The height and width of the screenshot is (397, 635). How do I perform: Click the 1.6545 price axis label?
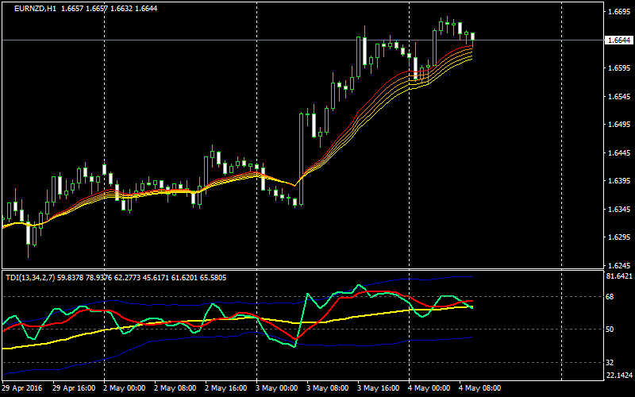620,96
